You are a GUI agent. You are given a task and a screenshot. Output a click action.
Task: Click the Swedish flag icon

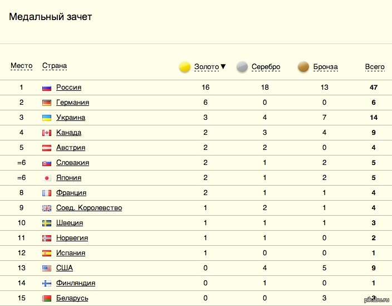[47, 223]
